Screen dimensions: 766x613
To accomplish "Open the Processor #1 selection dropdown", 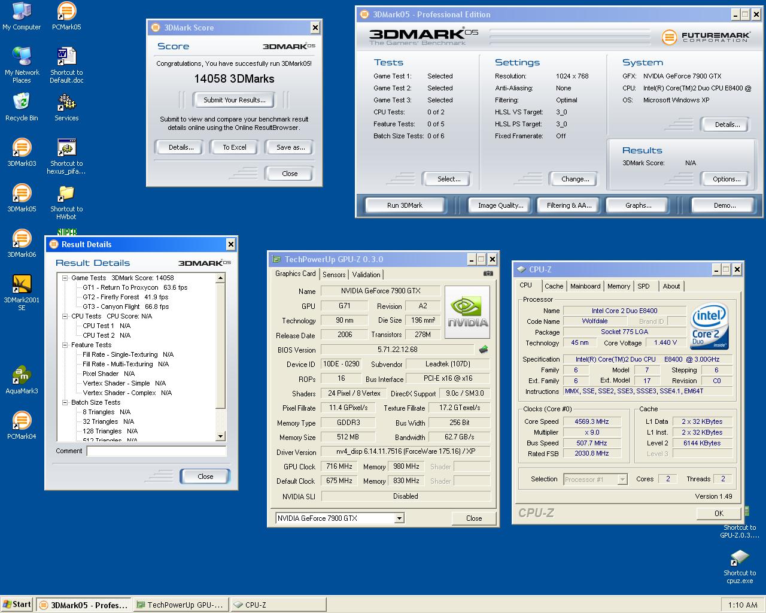I will [622, 479].
